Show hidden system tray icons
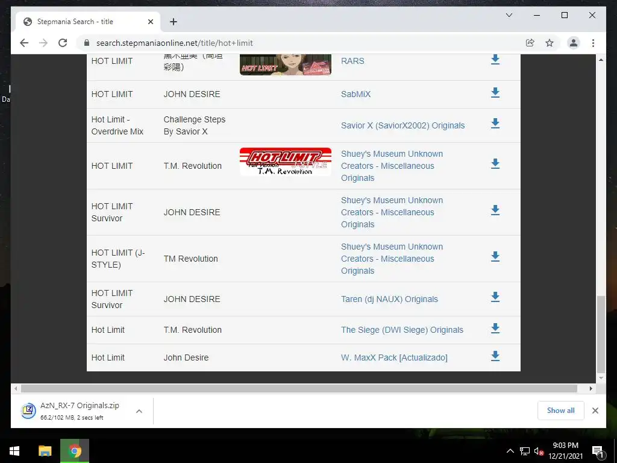617x463 pixels. [x=510, y=451]
